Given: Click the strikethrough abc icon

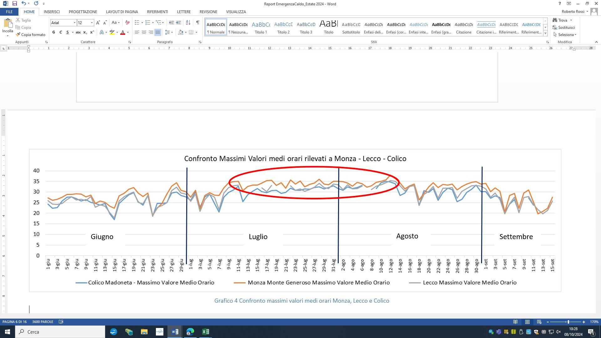Looking at the screenshot, I should pos(78,32).
